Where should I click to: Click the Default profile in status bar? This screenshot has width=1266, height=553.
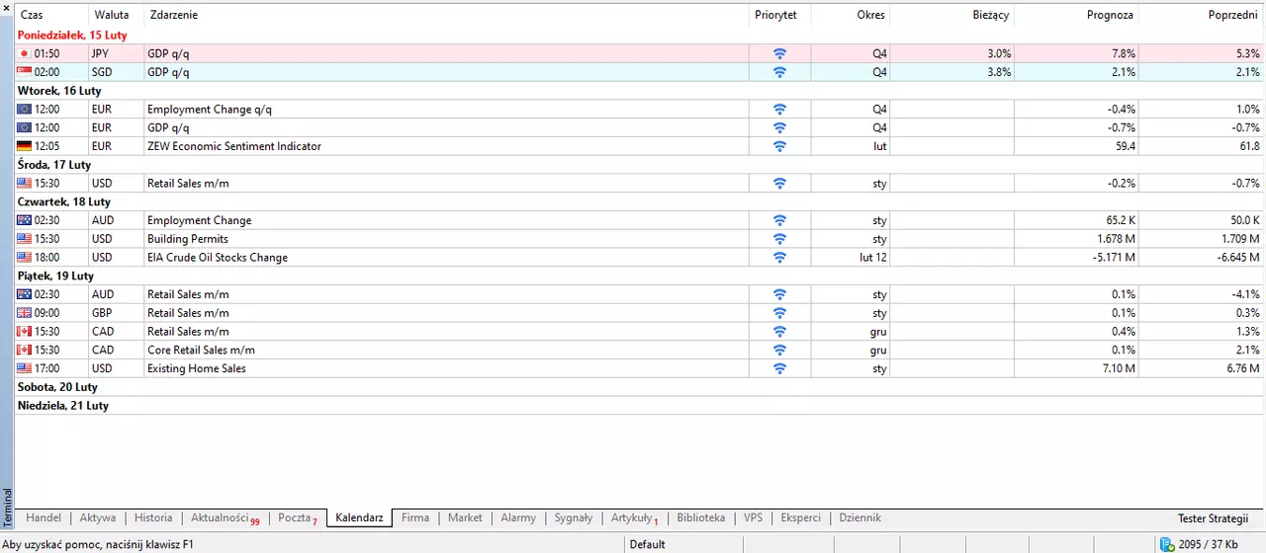[x=648, y=544]
